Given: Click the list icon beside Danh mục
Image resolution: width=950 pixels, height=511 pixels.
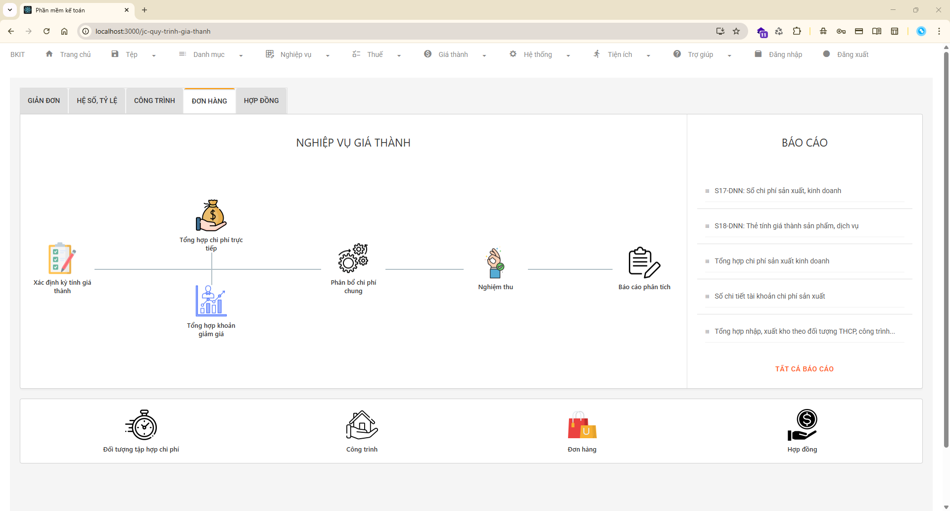Looking at the screenshot, I should click(x=183, y=54).
